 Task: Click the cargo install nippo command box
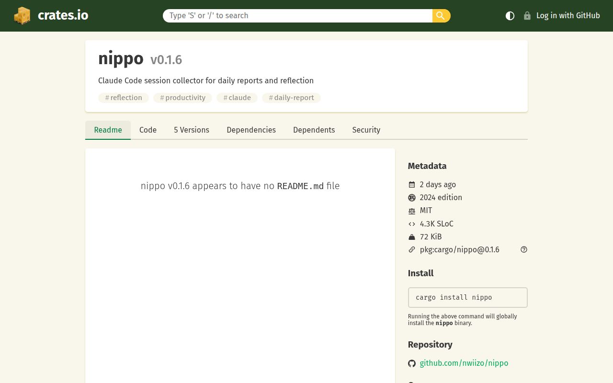(x=468, y=297)
